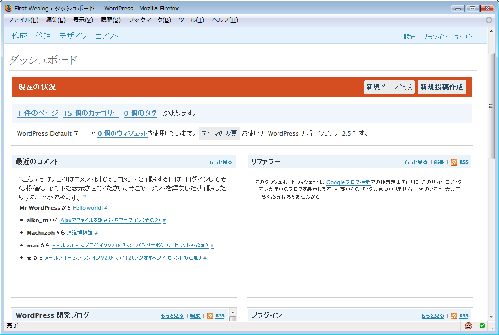
Task: Click the # permalink on aiko_m's comment
Action: point(164,220)
